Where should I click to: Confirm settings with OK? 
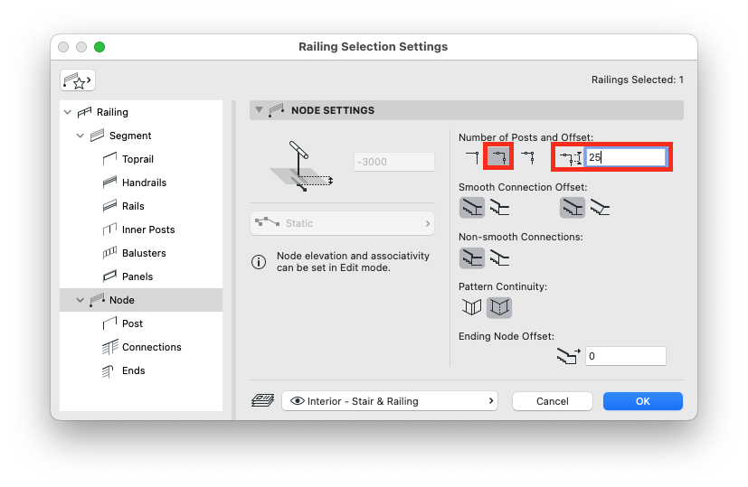click(x=642, y=401)
